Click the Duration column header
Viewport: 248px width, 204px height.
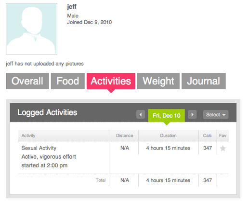pos(168,136)
